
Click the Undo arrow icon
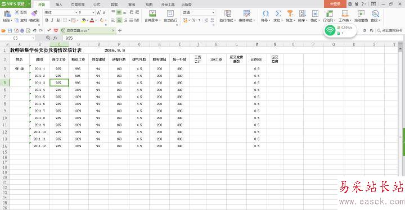click(x=35, y=30)
